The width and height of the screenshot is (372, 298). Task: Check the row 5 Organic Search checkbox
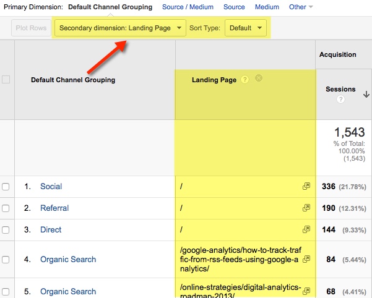coord(6,292)
